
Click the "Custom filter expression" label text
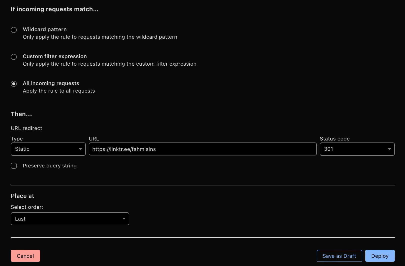pyautogui.click(x=55, y=56)
